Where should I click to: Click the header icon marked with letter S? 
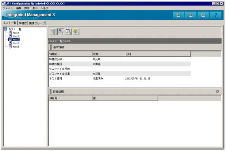click(x=203, y=15)
